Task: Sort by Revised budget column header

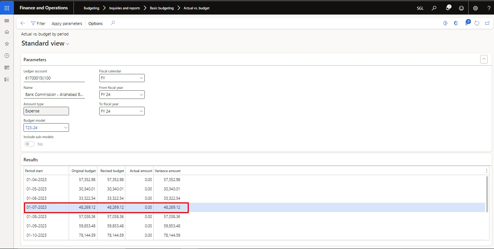Action: pyautogui.click(x=112, y=171)
